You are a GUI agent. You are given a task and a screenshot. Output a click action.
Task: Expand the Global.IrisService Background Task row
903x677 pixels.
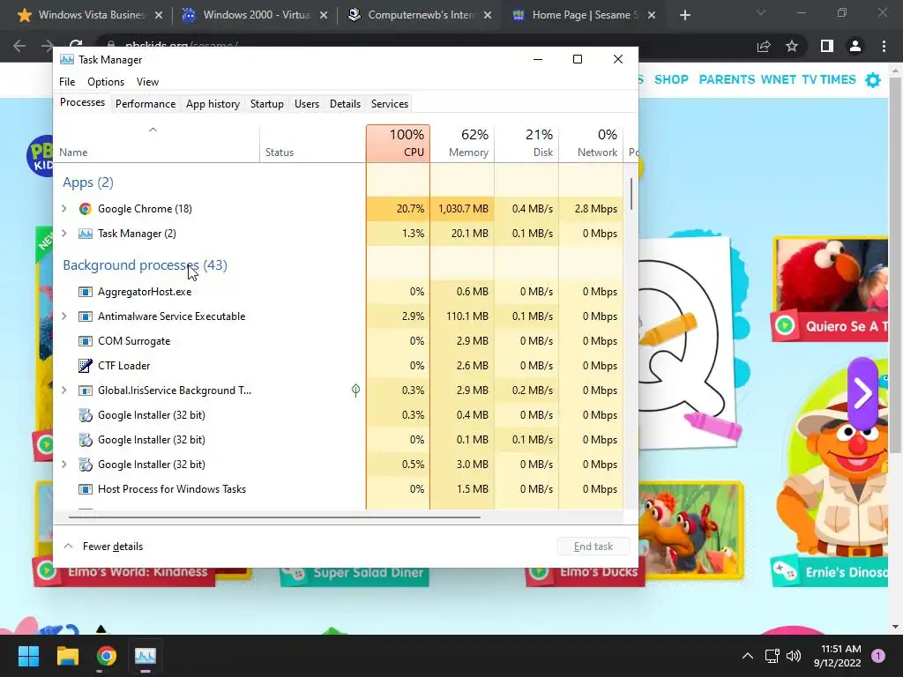(63, 391)
